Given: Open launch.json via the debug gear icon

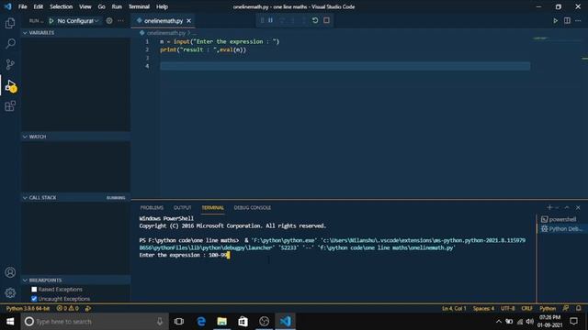Looking at the screenshot, I should tap(109, 21).
